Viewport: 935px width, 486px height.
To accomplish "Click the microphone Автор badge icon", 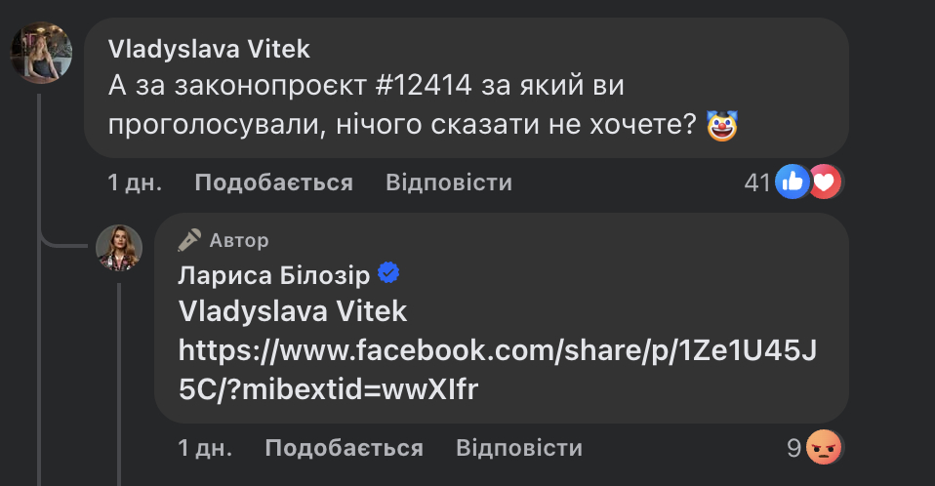I will click(189, 240).
